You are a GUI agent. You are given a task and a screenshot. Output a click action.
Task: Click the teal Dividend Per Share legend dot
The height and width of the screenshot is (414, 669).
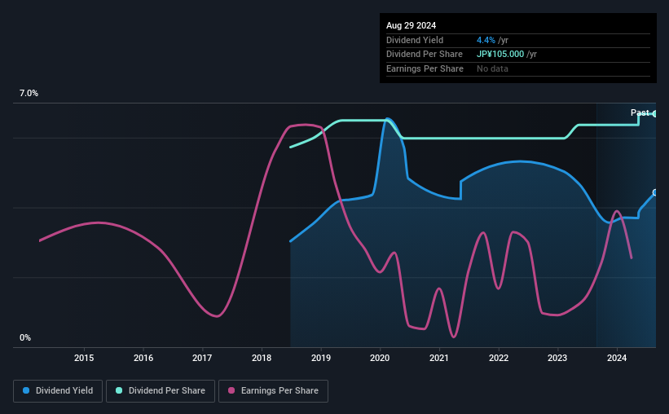pyautogui.click(x=119, y=390)
